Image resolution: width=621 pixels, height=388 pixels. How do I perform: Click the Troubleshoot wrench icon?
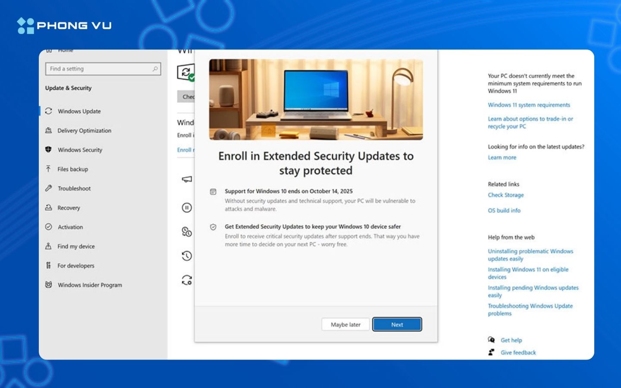click(x=49, y=188)
